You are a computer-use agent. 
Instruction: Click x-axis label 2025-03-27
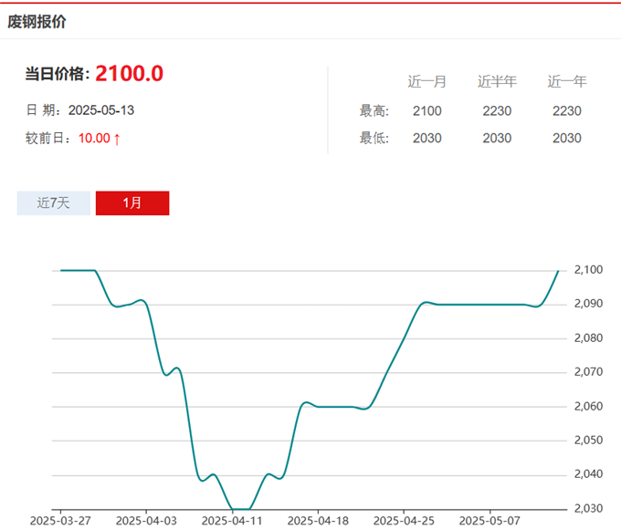(x=60, y=521)
